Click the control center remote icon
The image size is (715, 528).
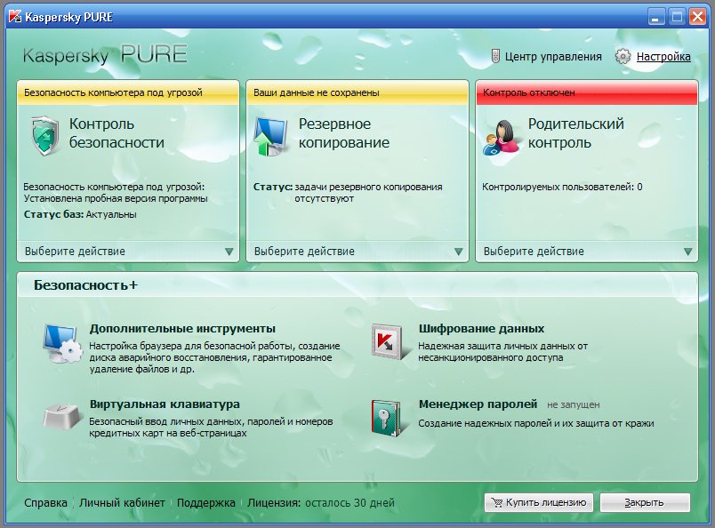coord(494,57)
